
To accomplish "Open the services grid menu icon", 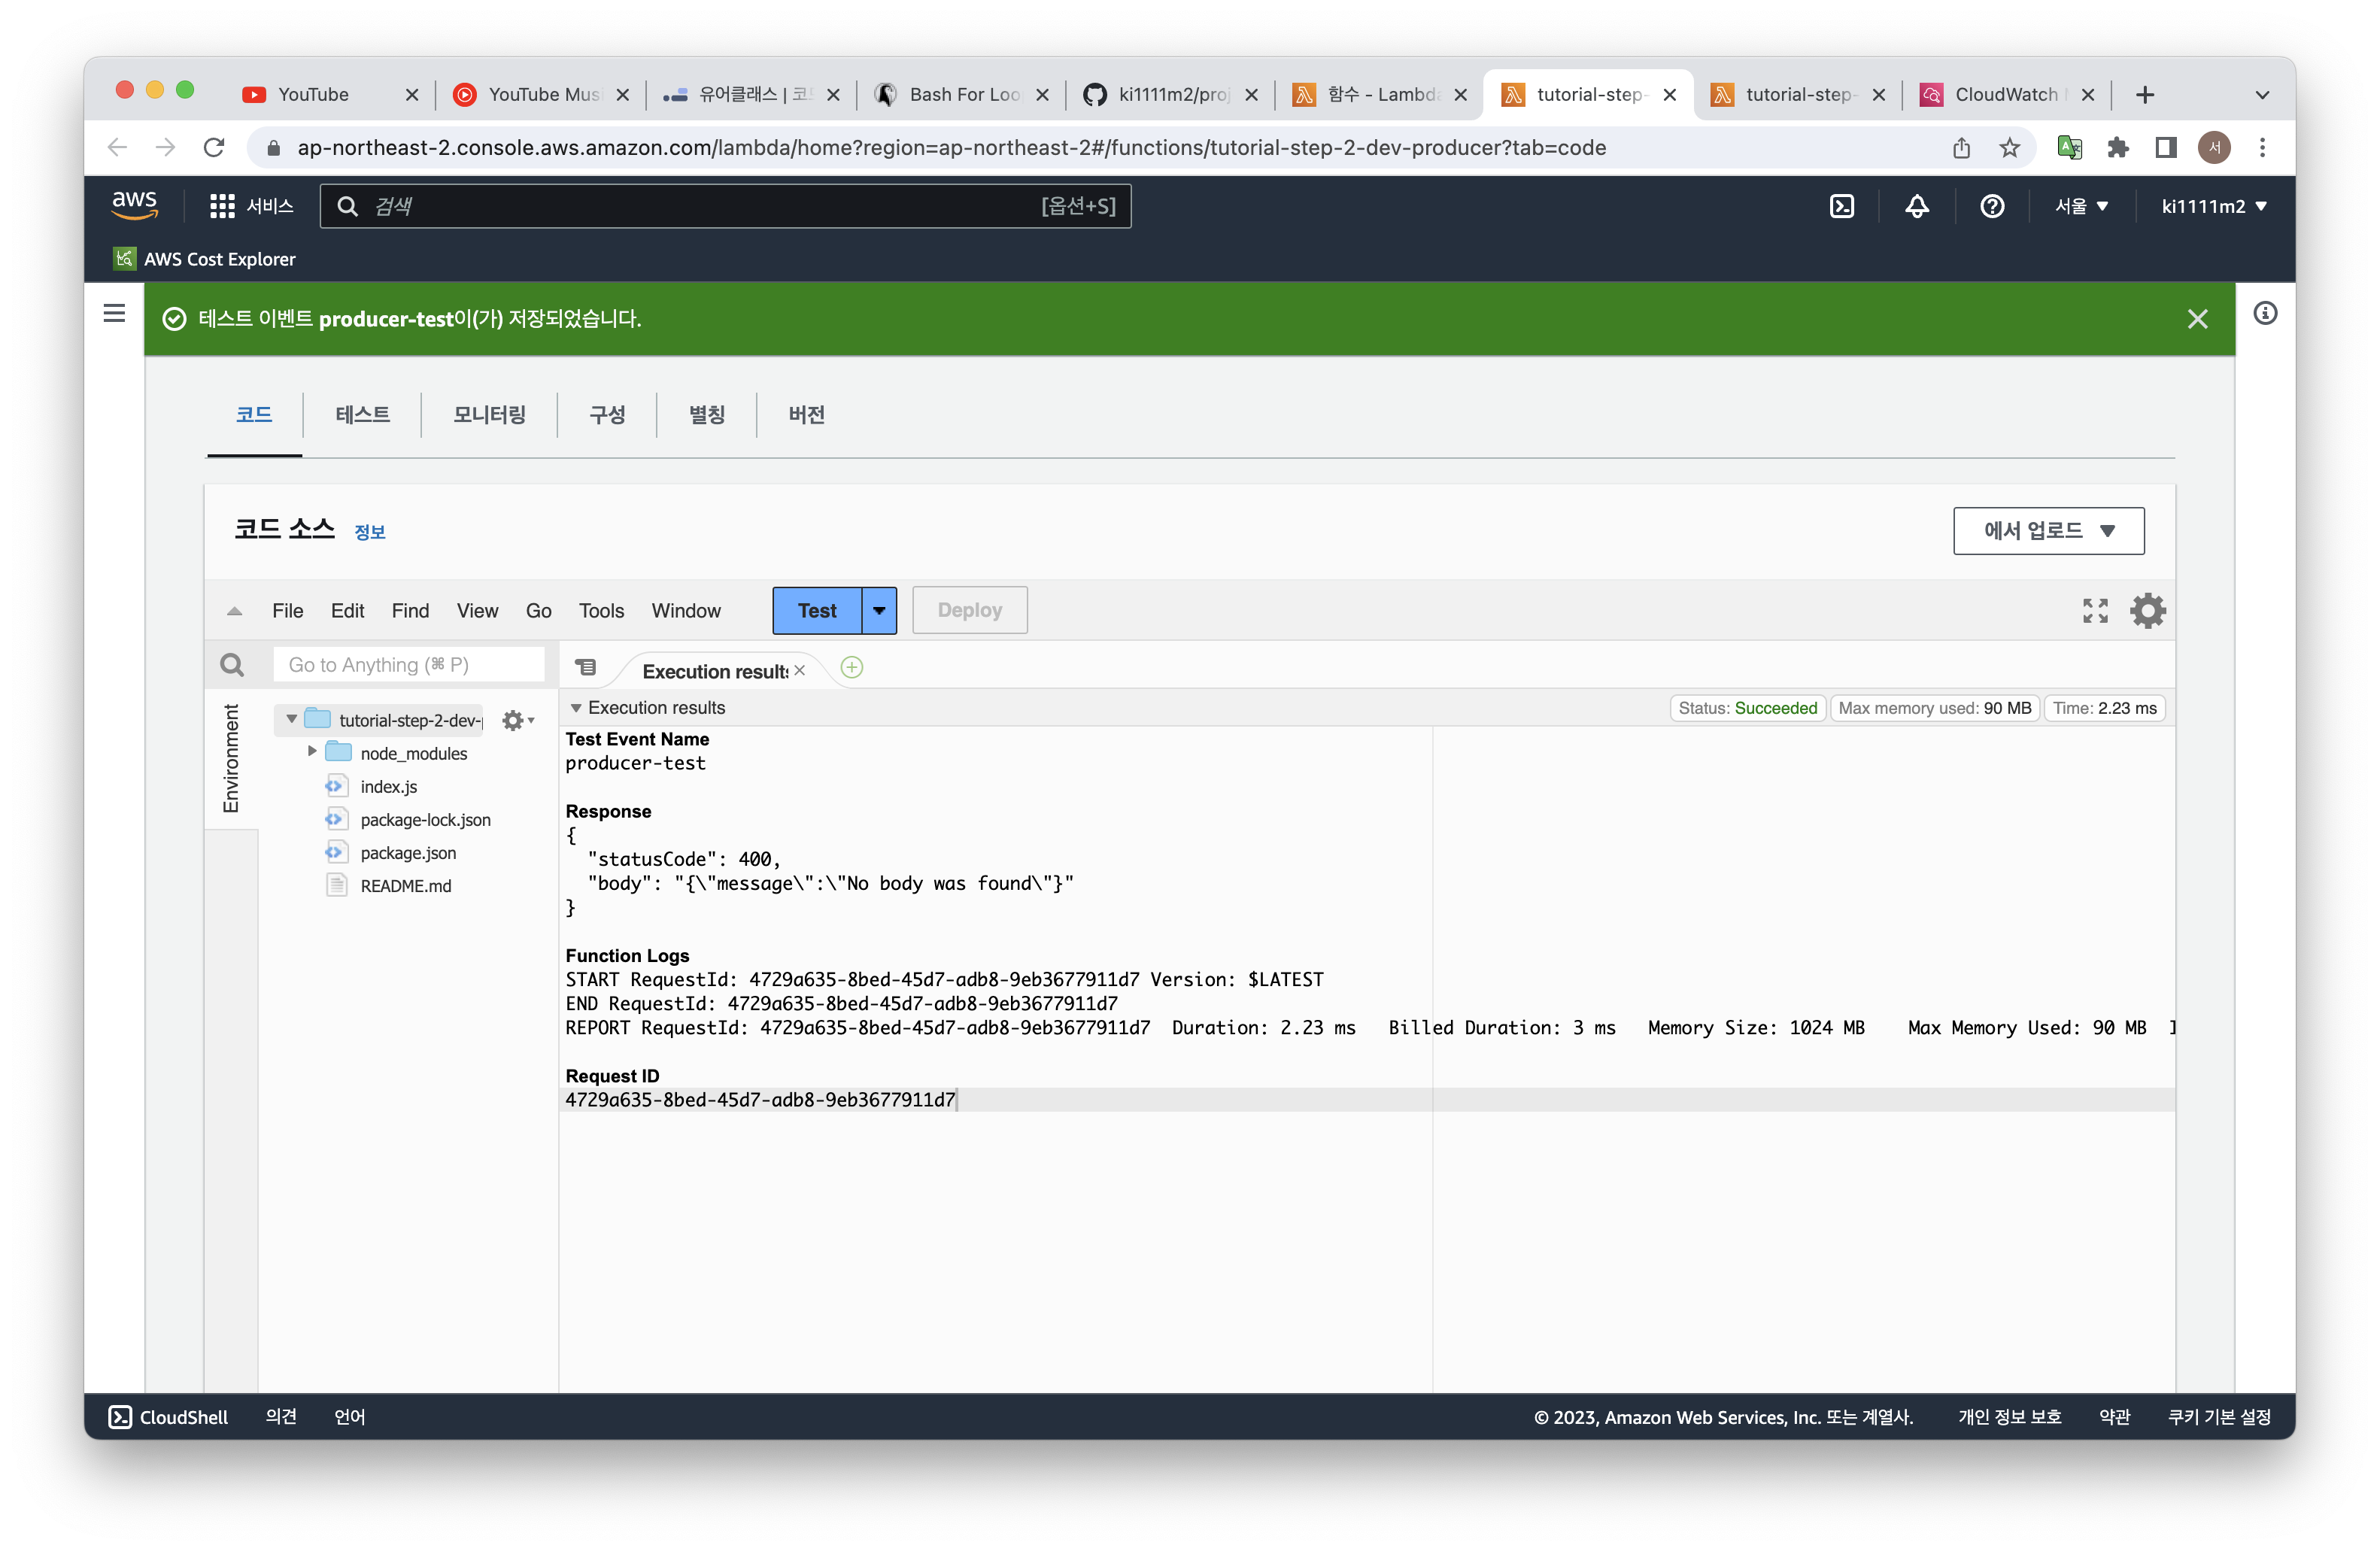I will click(222, 206).
